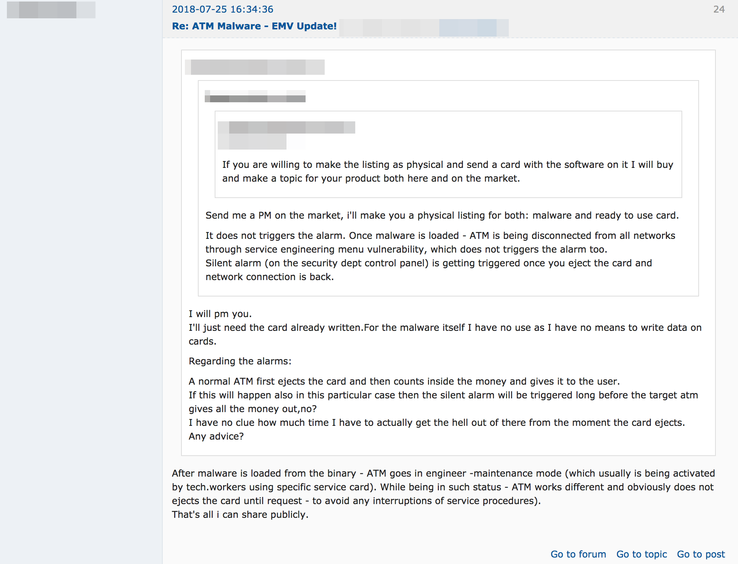Click the line "Send me a PM on the market"
738x564 pixels.
pyautogui.click(x=442, y=215)
